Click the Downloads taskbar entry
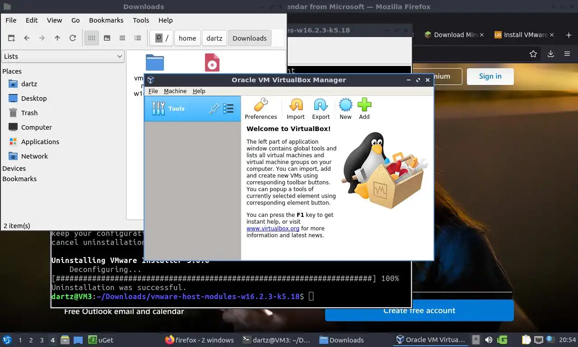The width and height of the screenshot is (578, 347). (x=341, y=340)
